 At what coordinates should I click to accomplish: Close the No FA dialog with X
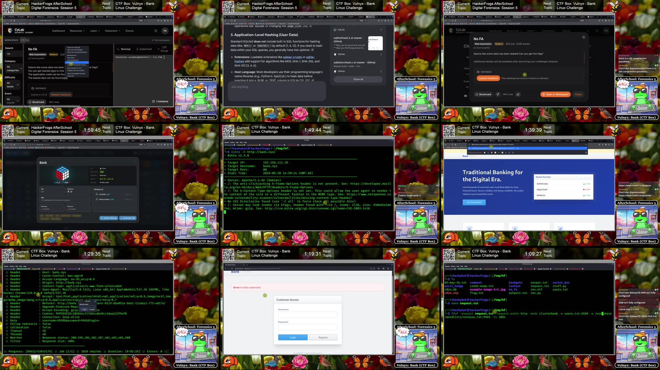(583, 37)
